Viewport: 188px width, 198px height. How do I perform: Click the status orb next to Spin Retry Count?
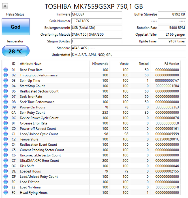[x=6, y=113]
